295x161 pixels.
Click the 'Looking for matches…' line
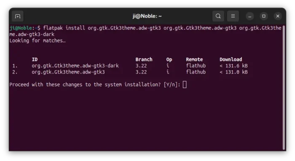[38, 41]
